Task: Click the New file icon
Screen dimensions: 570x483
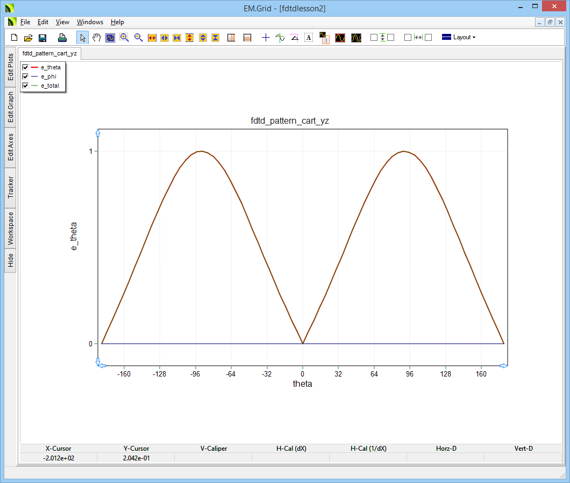Action: [x=15, y=38]
